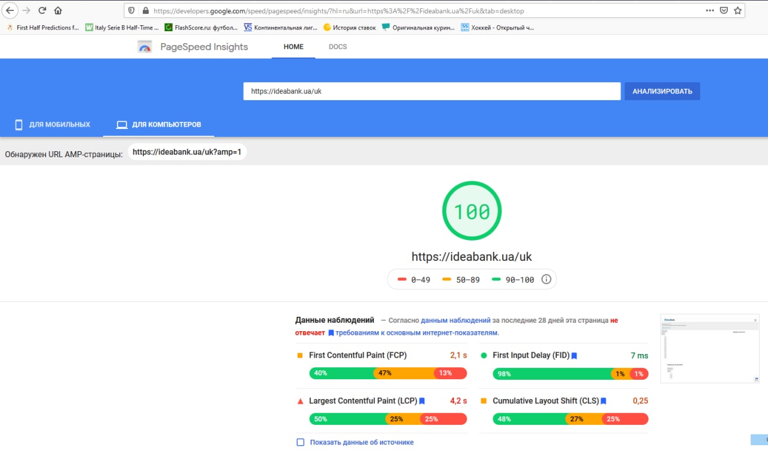Click the 2,1 s FCP value

click(x=458, y=355)
